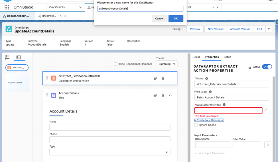This screenshot has width=278, height=162.
Task: Click the Account Details Phone input
Action: (110, 140)
